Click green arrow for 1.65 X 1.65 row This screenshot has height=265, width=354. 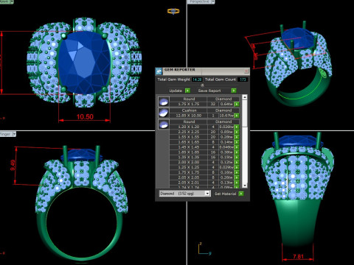(237, 142)
